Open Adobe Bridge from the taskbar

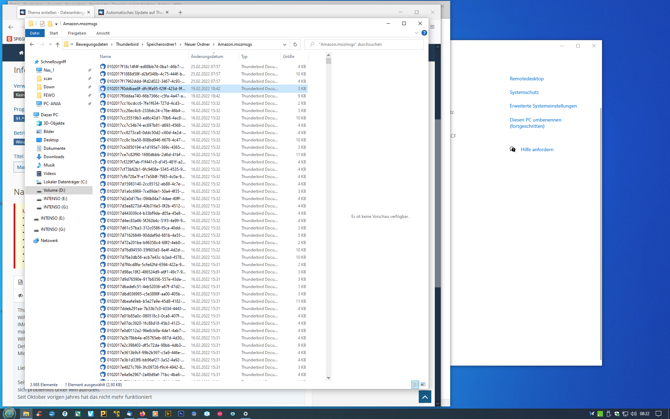[x=168, y=414]
